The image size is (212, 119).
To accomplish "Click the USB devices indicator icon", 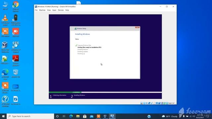I will click(152, 103).
